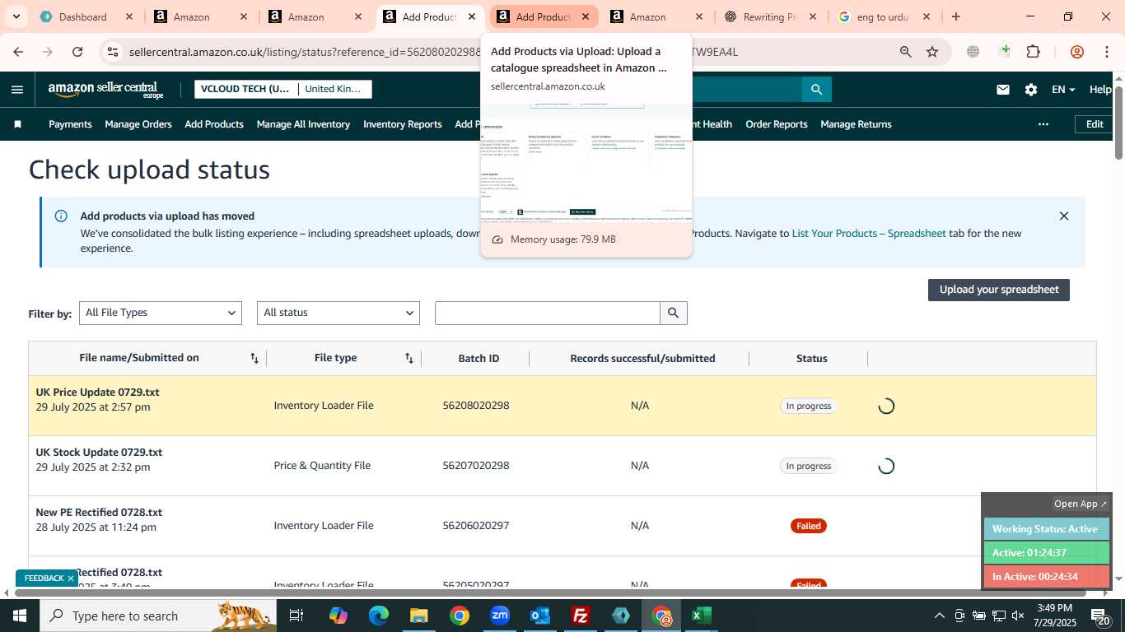Click the teal header search magnifier button
Viewport: 1125px width, 632px height.
pos(816,90)
